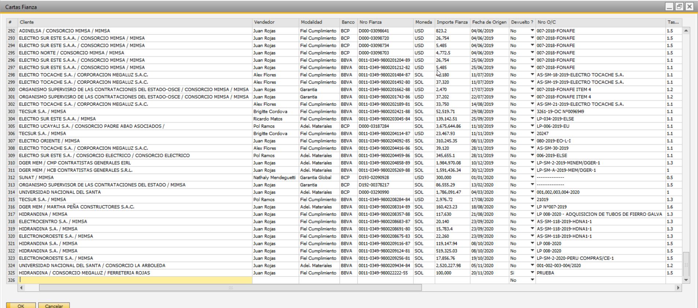Open Devuelto dropdown in row 298

[x=532, y=75]
